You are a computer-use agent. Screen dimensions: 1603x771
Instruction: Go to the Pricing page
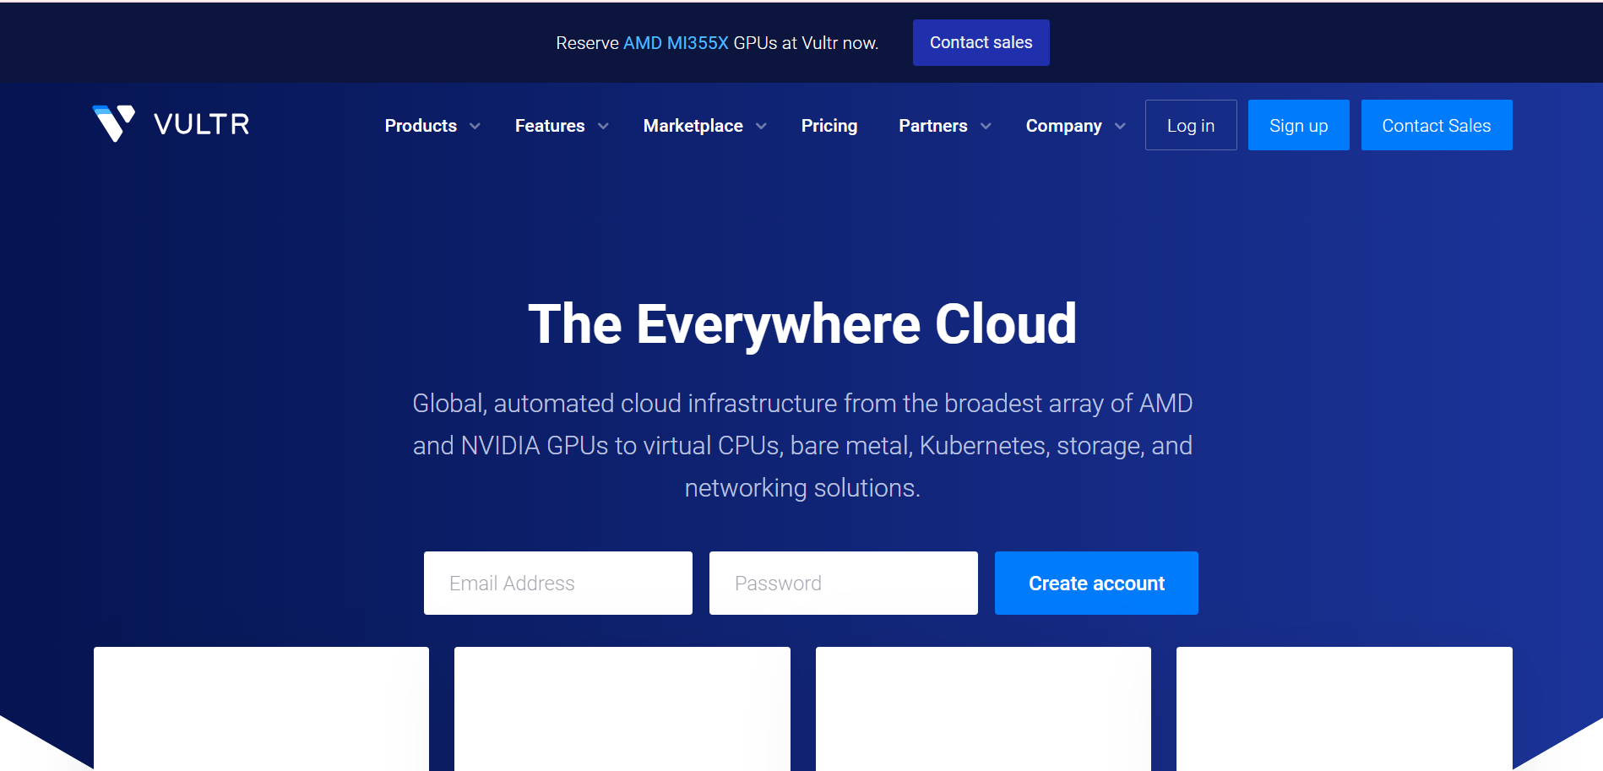[829, 126]
